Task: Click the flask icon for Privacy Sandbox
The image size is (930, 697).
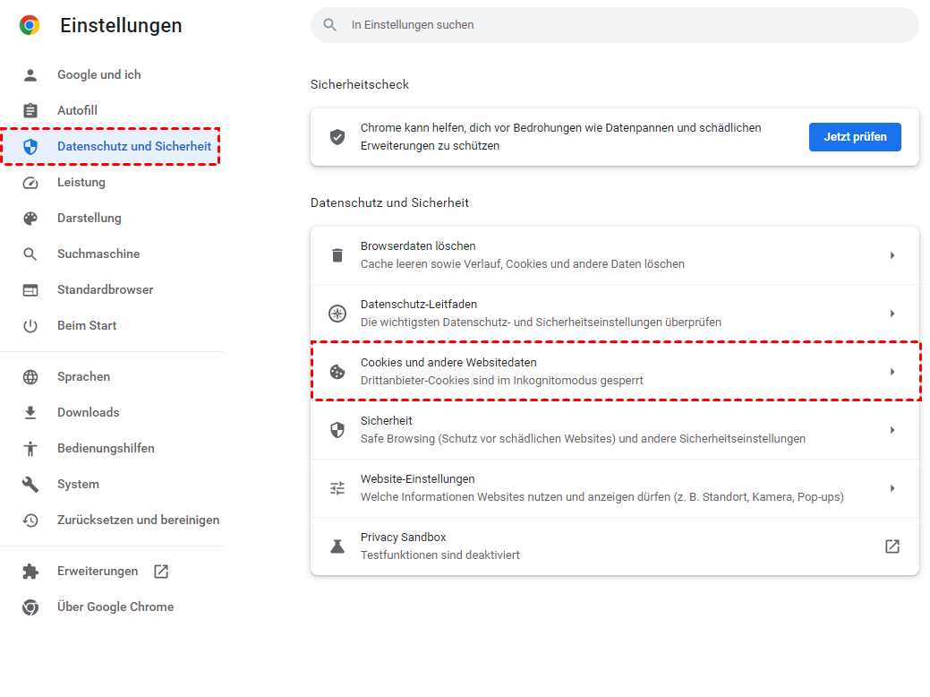Action: point(337,546)
